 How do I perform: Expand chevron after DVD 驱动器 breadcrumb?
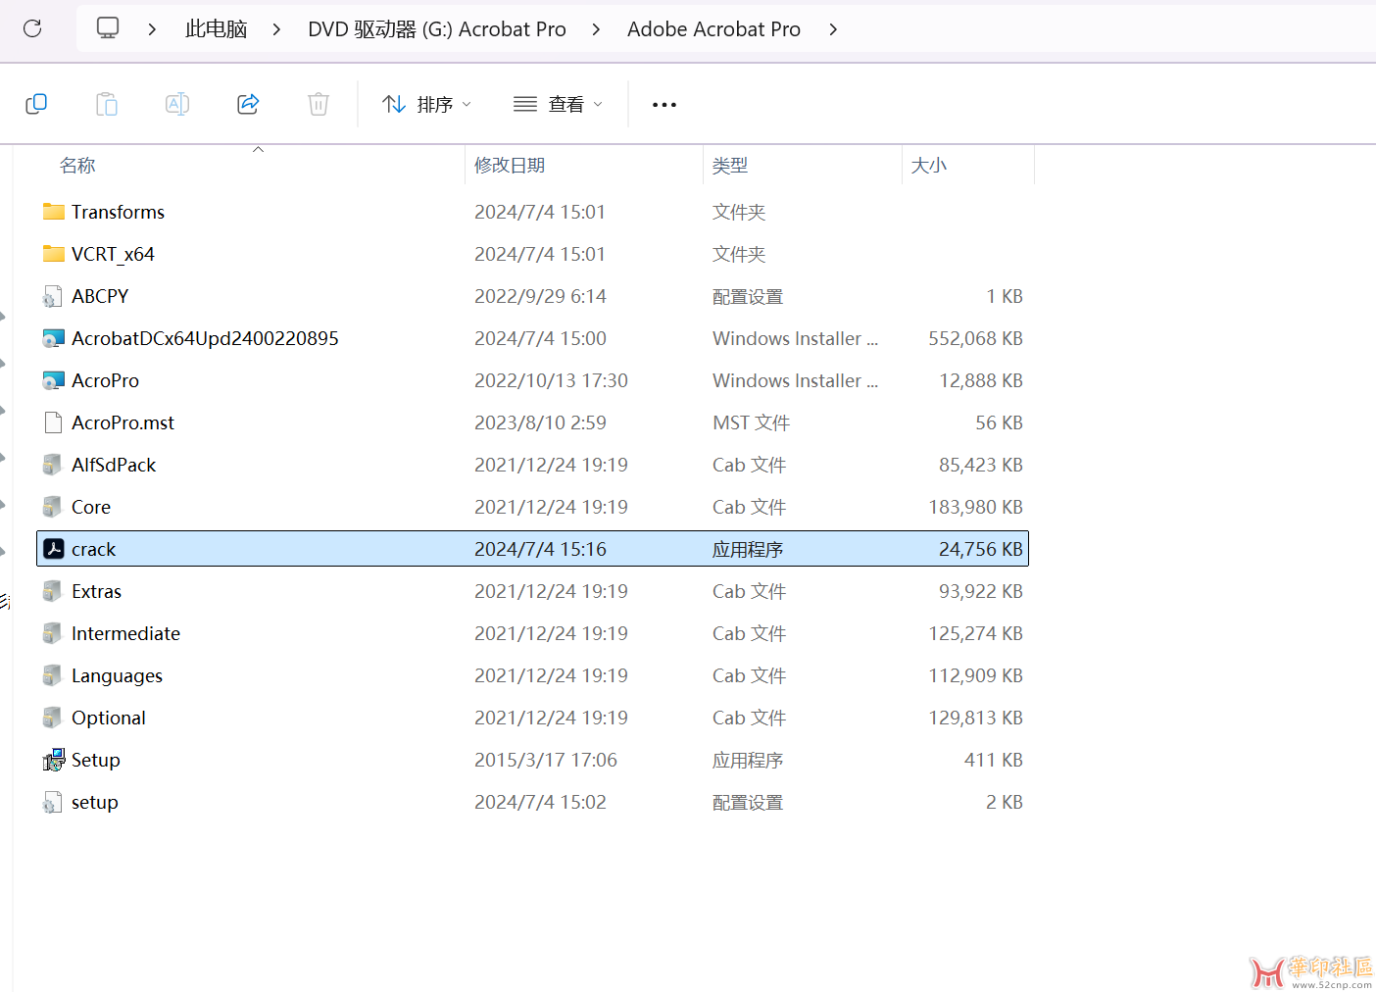[x=596, y=29]
